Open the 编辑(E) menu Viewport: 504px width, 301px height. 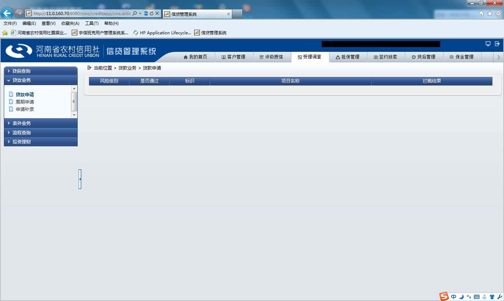pyautogui.click(x=29, y=23)
